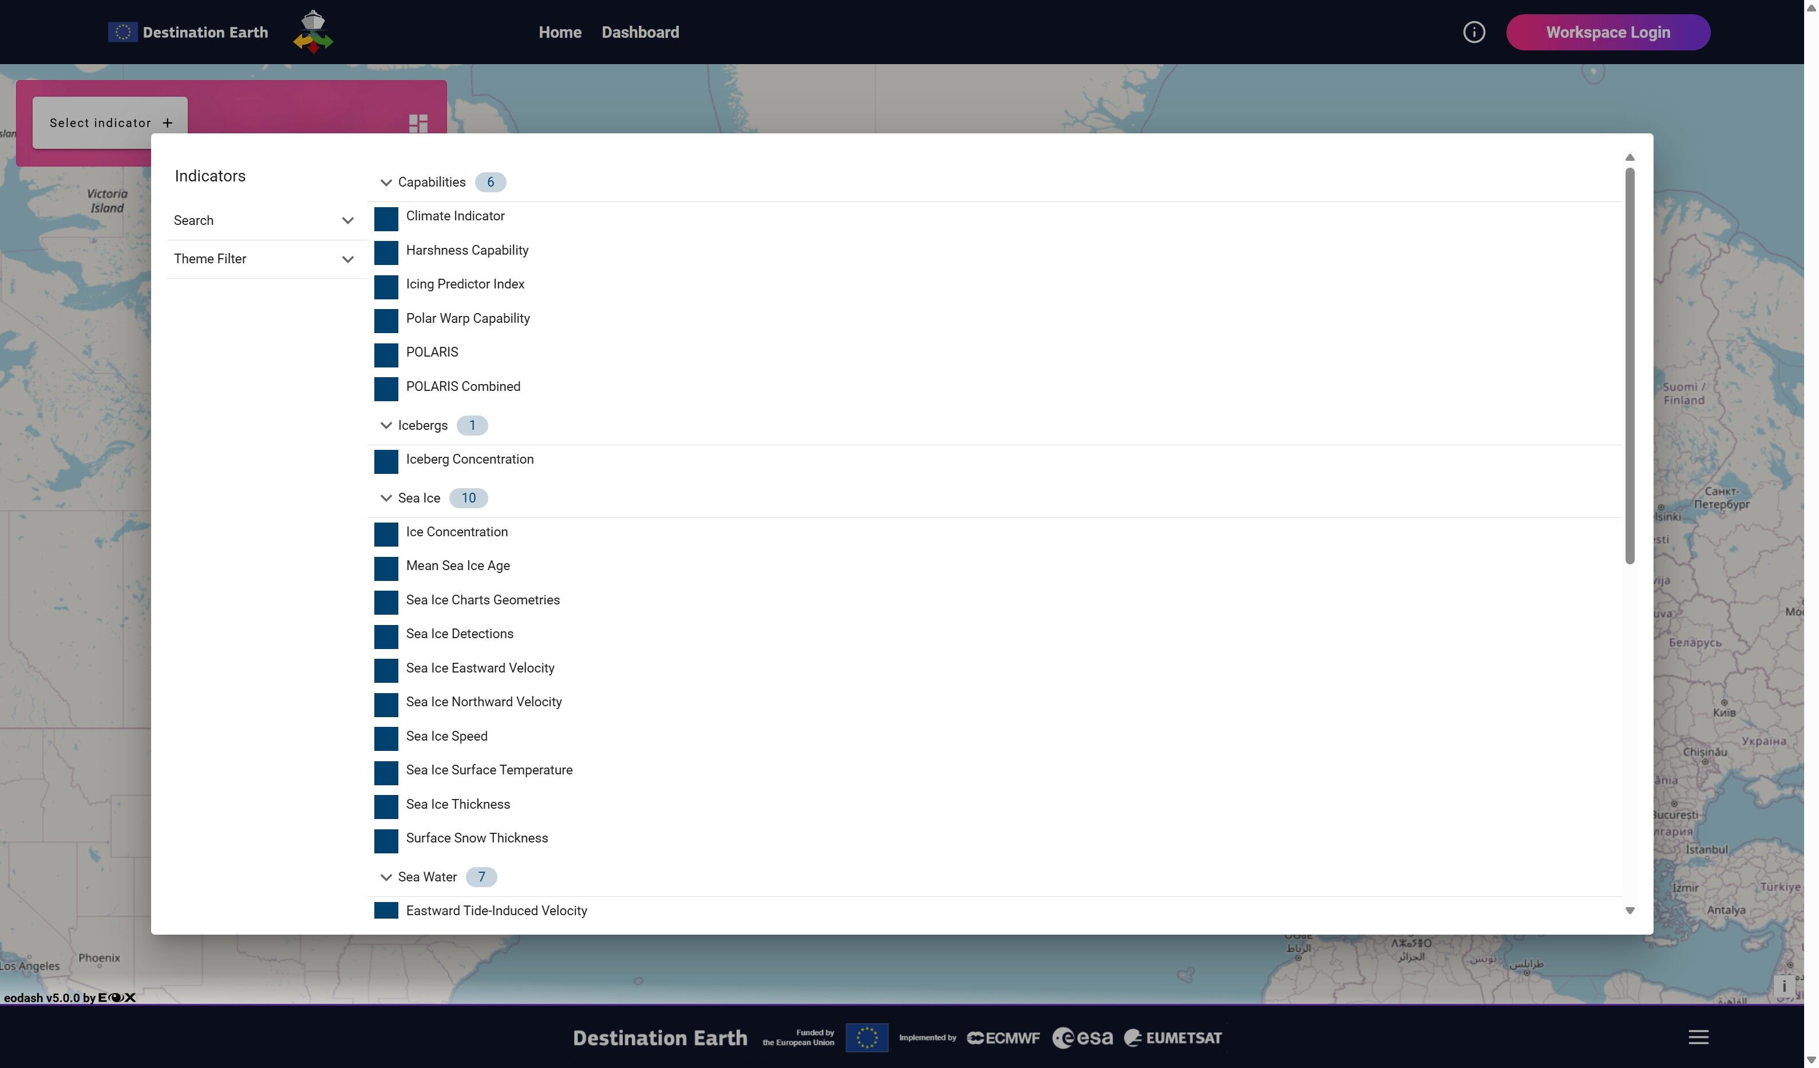Collapse the Sea Ice group
The width and height of the screenshot is (1819, 1068).
386,499
